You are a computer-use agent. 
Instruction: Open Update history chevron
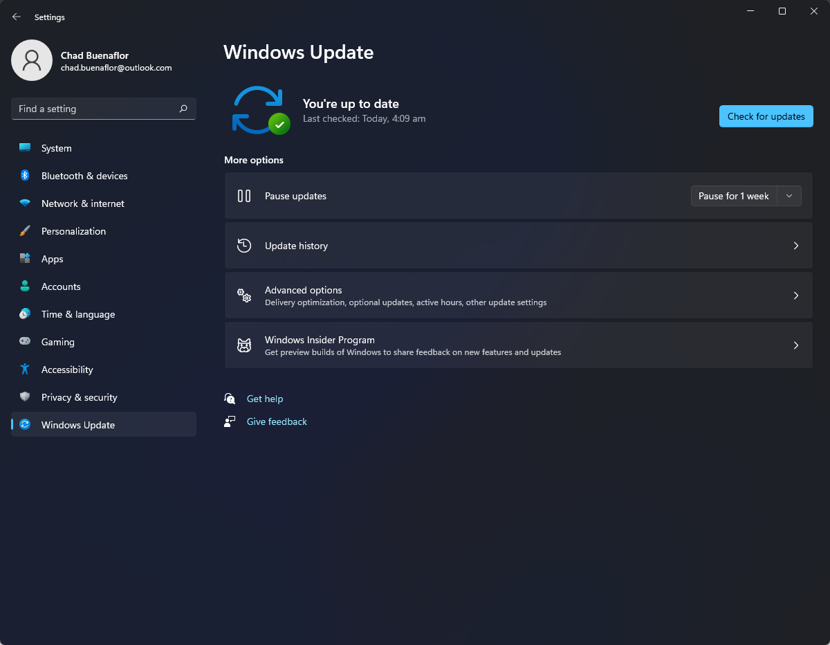796,246
